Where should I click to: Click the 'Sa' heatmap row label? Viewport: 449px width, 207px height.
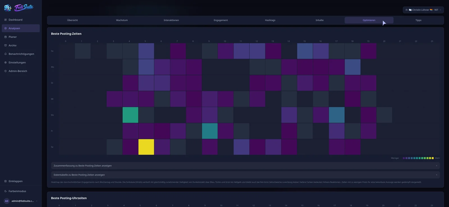(x=52, y=147)
